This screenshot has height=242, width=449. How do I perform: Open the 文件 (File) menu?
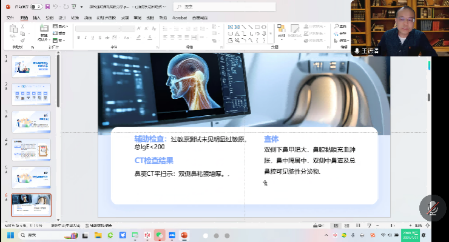tap(10, 18)
